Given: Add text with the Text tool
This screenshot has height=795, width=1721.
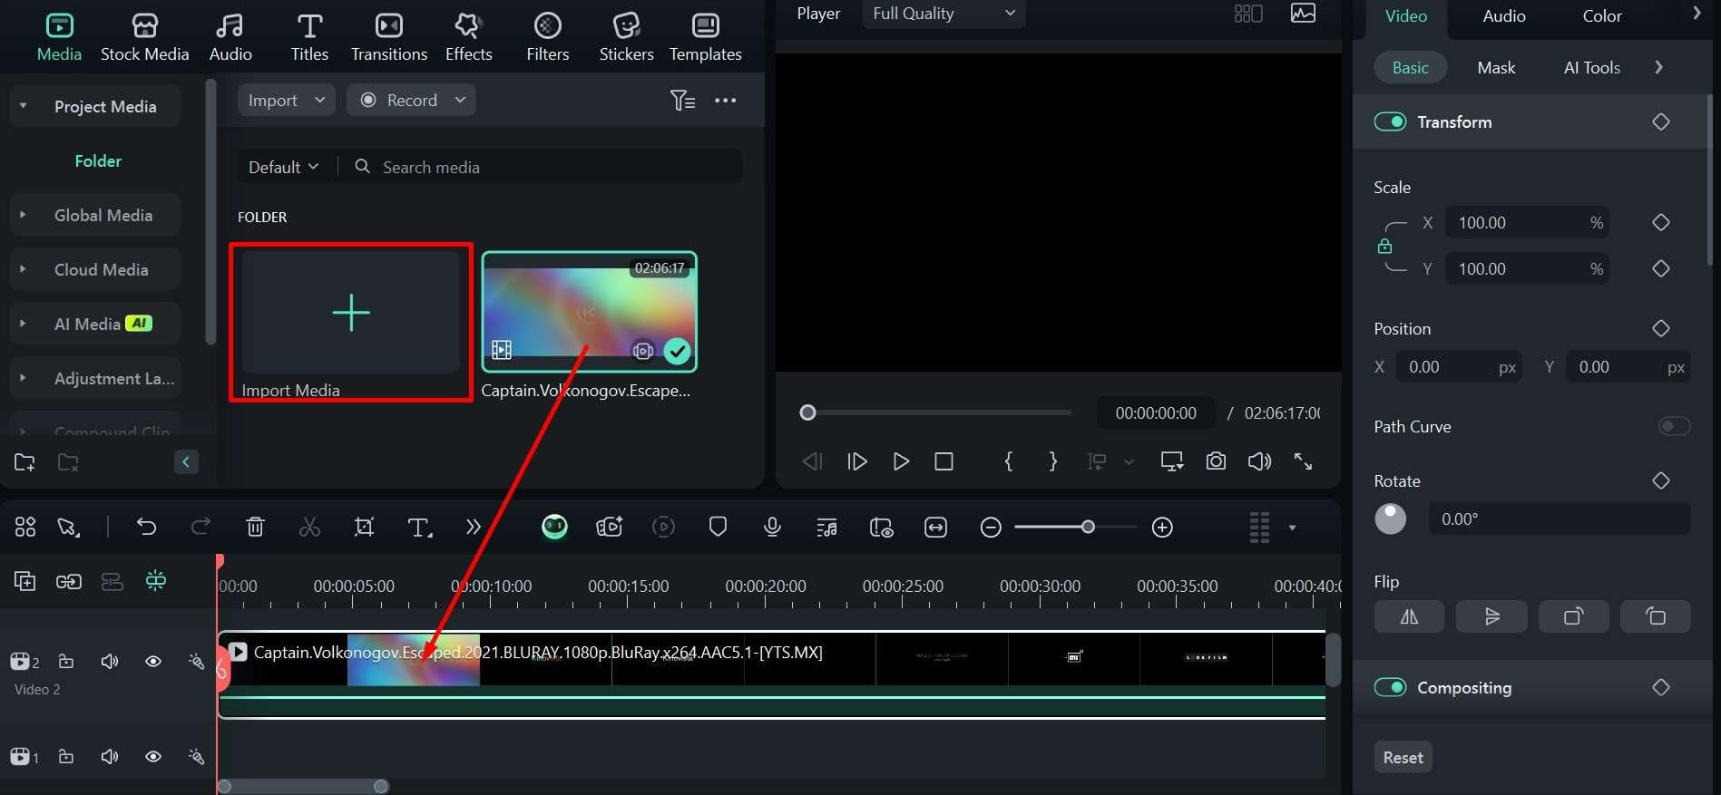Looking at the screenshot, I should click(x=419, y=527).
